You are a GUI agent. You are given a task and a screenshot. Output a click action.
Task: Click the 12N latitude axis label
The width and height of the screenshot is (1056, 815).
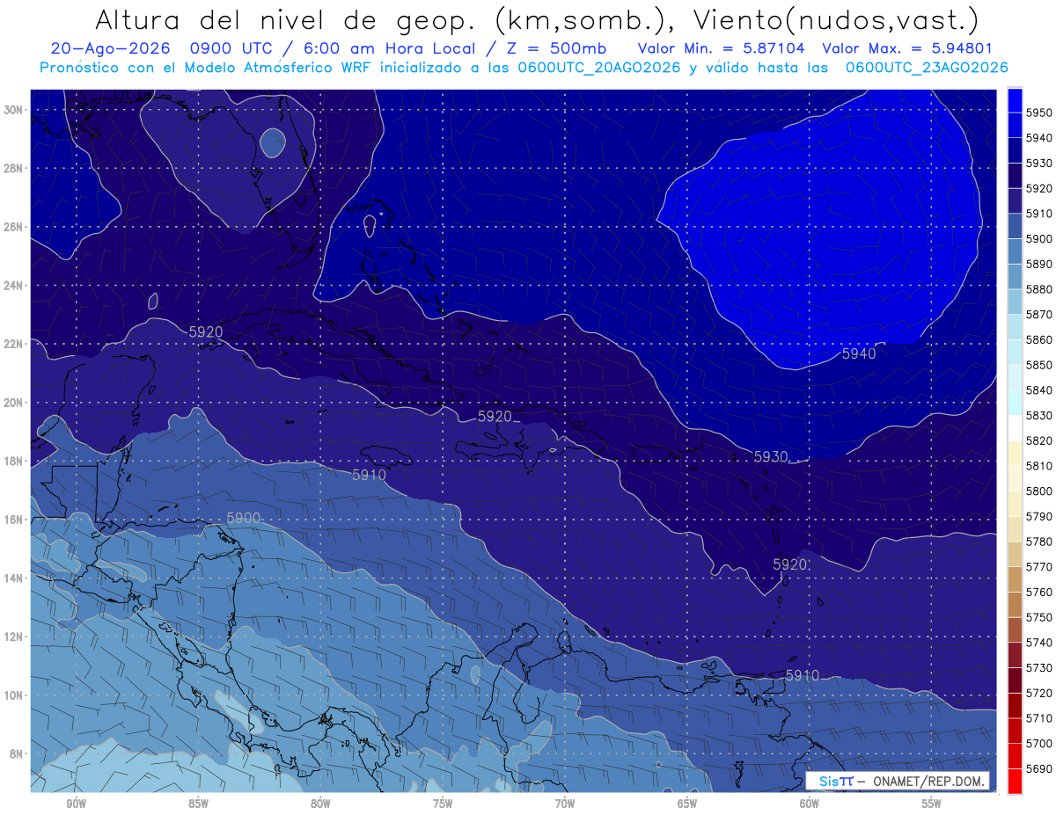click(15, 637)
